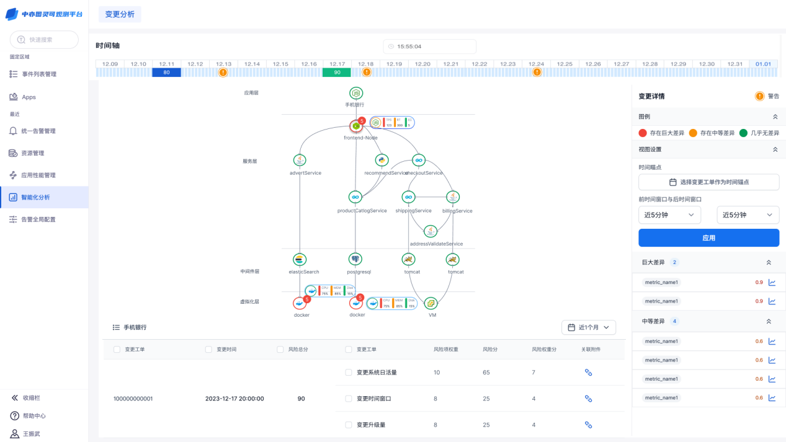Tick the 变更时间窗口 checkbox

pos(348,399)
